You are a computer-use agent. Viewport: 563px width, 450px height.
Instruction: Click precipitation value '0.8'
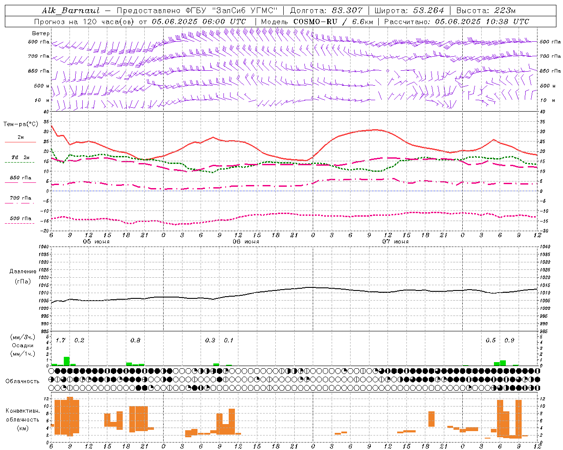(x=135, y=340)
